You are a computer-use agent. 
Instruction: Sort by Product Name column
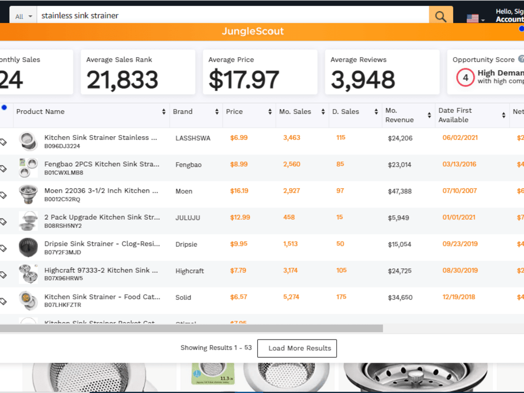(x=163, y=112)
